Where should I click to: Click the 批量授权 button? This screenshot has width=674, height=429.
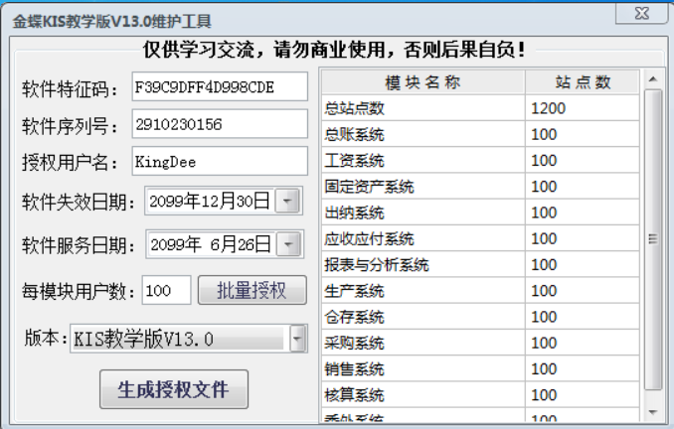pyautogui.click(x=253, y=290)
